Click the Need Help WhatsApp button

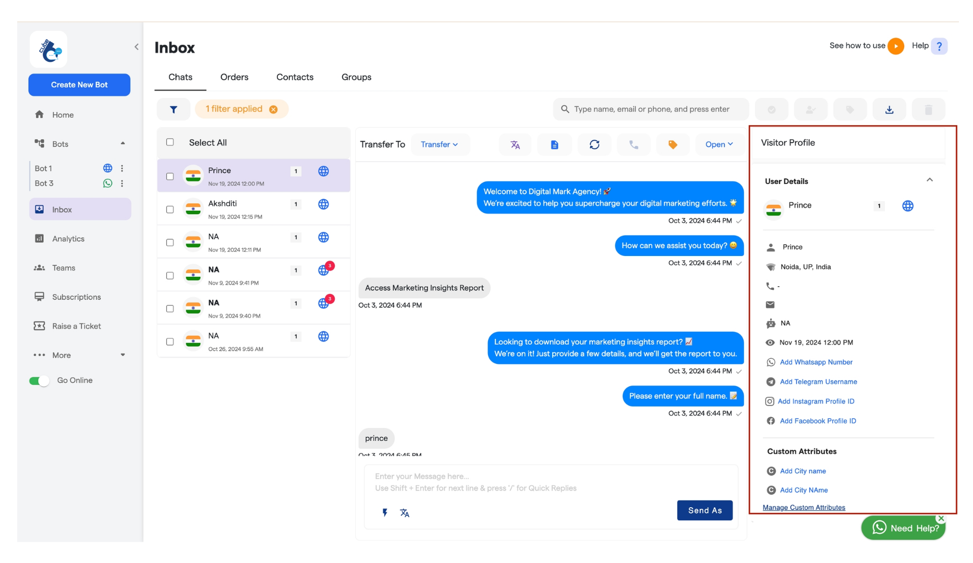click(903, 528)
